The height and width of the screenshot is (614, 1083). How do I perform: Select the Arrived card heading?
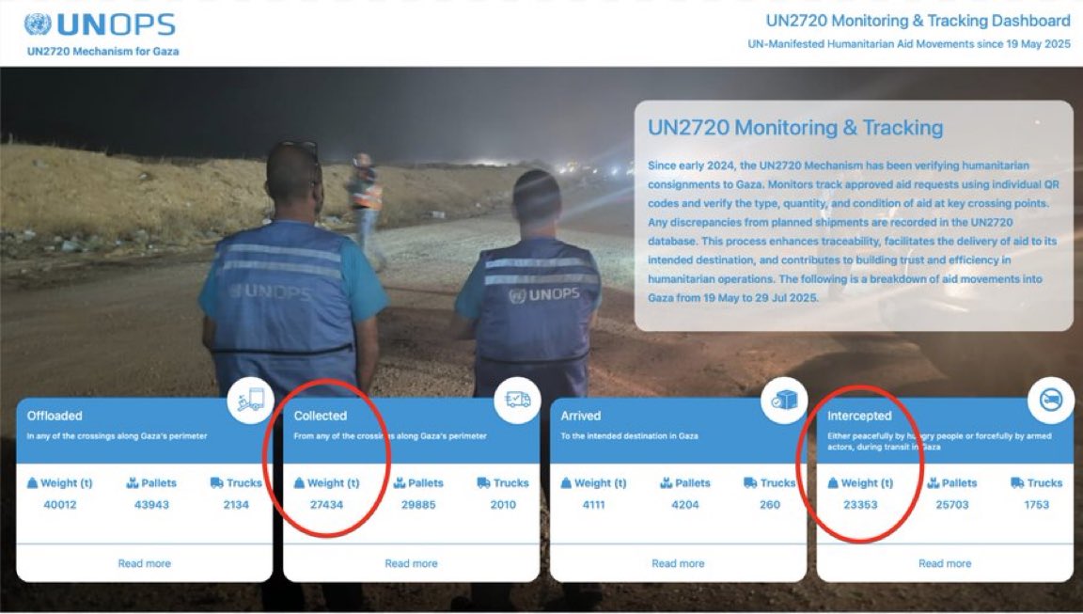pos(581,416)
